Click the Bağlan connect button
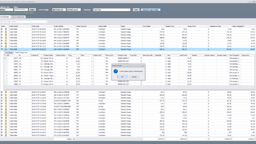 coord(32,10)
